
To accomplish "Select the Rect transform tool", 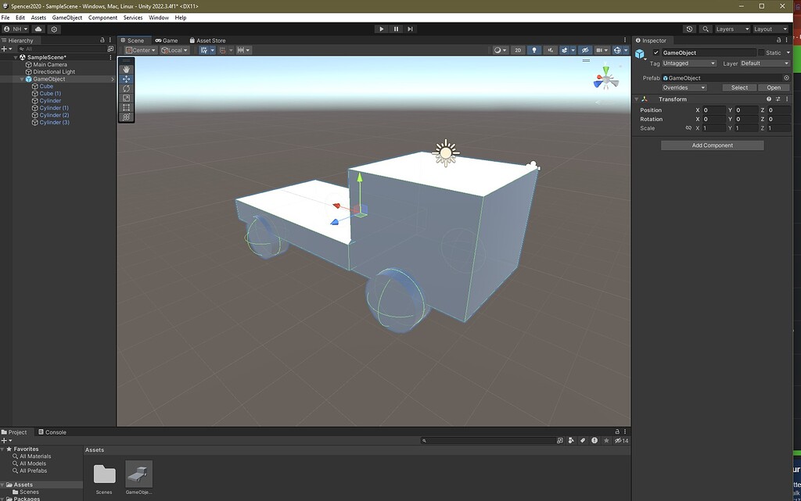I will pyautogui.click(x=126, y=107).
